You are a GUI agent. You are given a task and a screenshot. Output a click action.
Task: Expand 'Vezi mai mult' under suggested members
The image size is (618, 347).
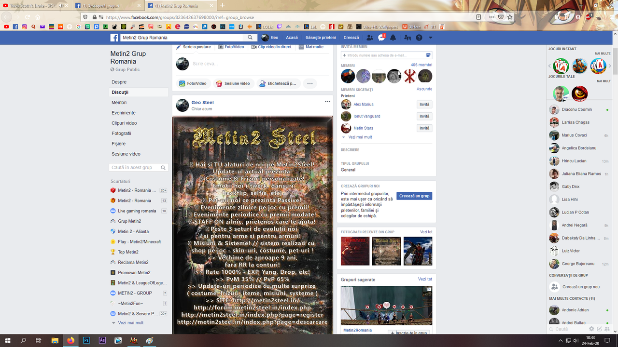(360, 137)
